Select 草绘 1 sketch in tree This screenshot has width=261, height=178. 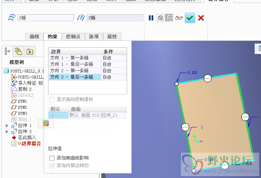[21, 119]
